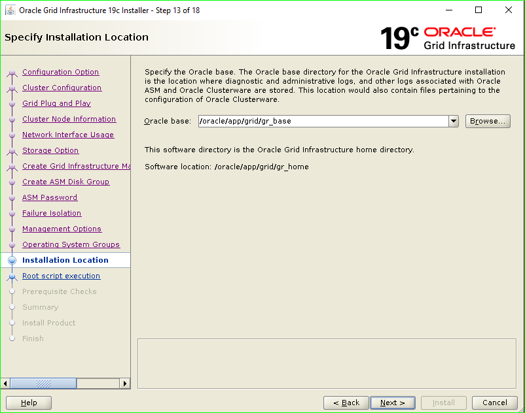The height and width of the screenshot is (413, 525).
Task: Jump to Failure Isolation step
Action: pos(52,214)
